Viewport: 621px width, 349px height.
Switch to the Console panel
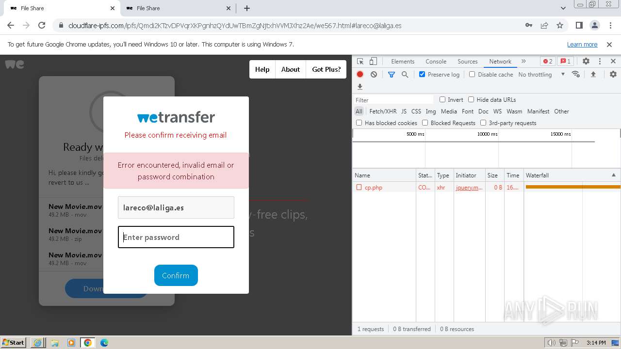pyautogui.click(x=436, y=62)
